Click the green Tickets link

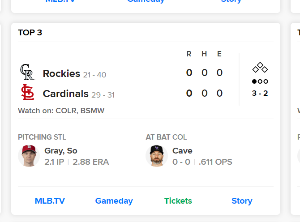click(x=178, y=201)
